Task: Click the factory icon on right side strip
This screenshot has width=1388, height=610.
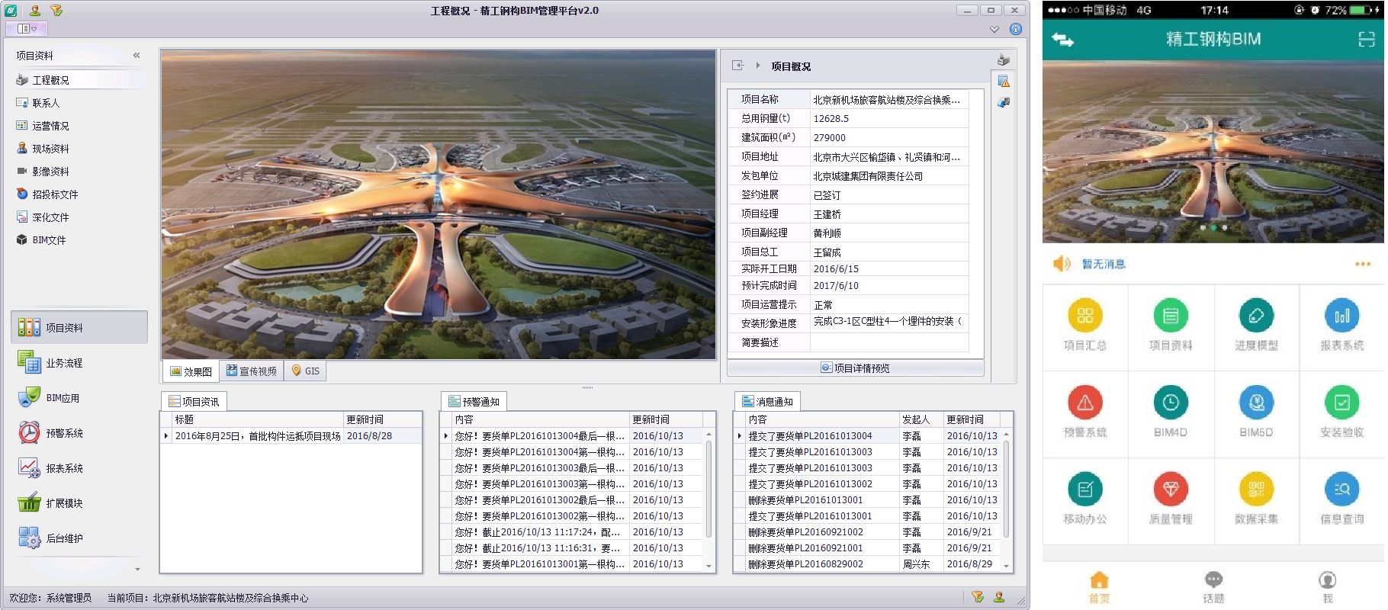Action: click(x=1004, y=60)
